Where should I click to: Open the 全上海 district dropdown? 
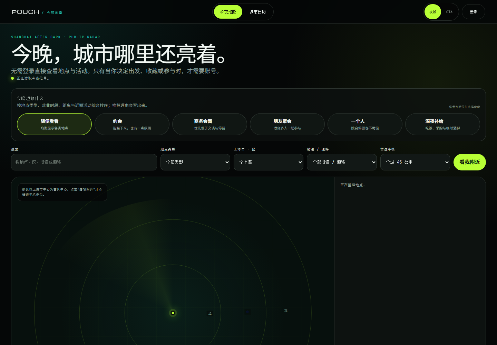tap(269, 162)
